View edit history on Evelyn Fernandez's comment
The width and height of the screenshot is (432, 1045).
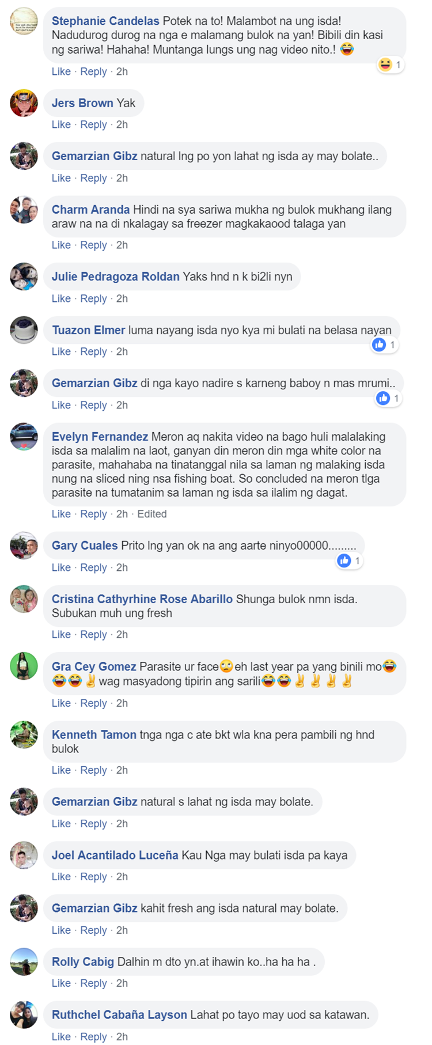(152, 514)
